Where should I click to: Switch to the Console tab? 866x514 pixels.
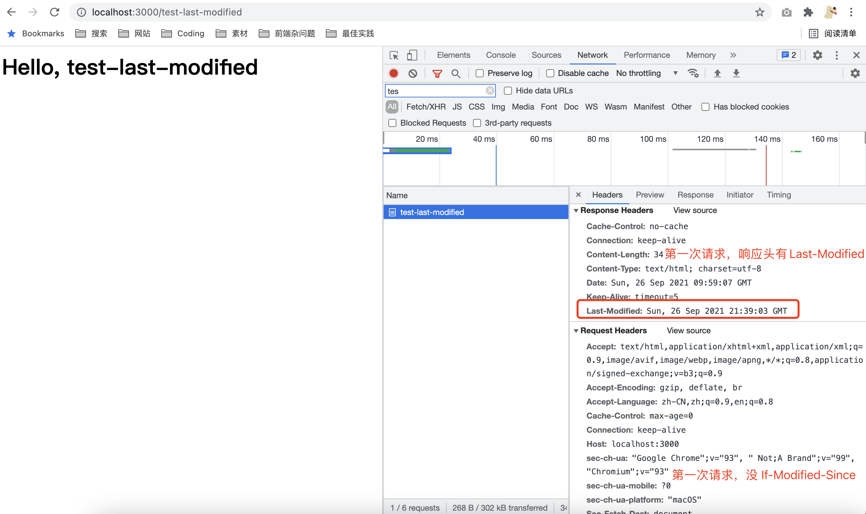click(501, 55)
